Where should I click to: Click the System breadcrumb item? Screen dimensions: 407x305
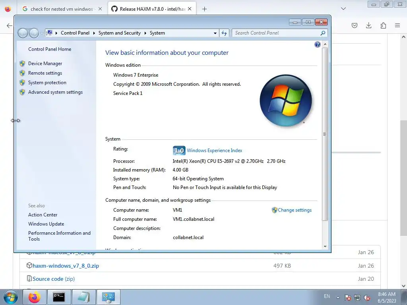coord(157,33)
